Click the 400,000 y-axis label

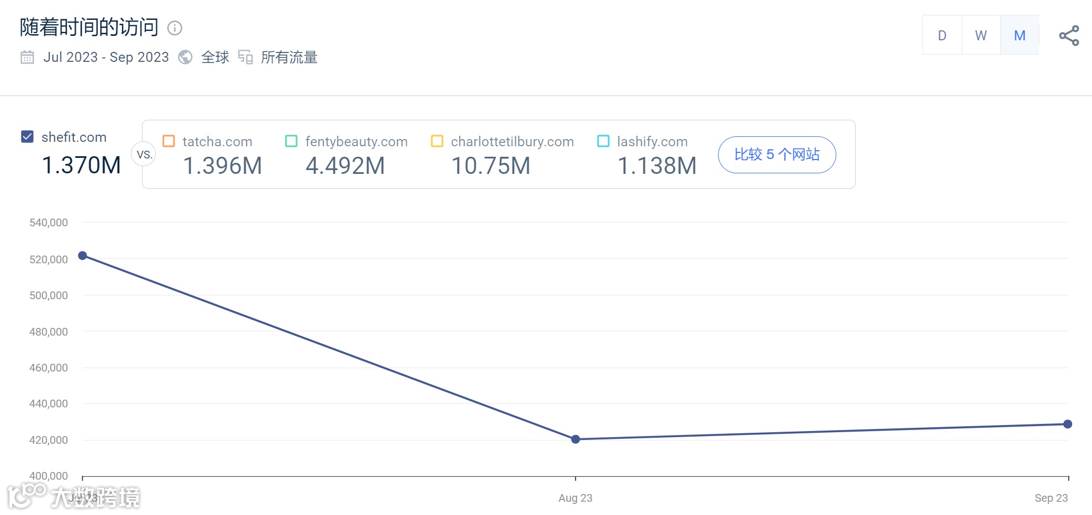(x=49, y=476)
